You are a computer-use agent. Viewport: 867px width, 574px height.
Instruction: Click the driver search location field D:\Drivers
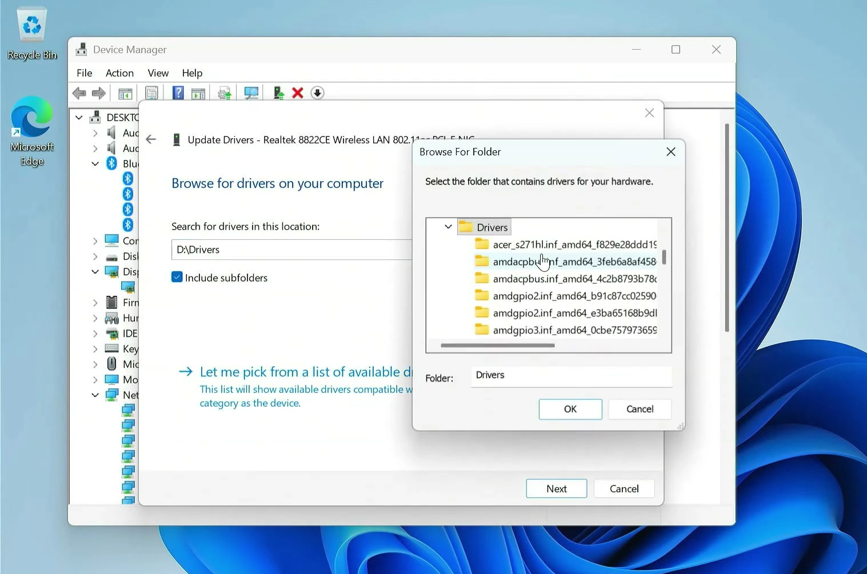292,250
